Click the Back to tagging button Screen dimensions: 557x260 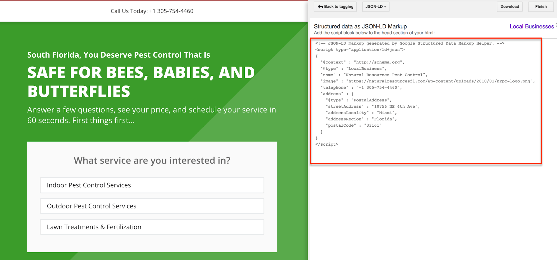coord(335,6)
